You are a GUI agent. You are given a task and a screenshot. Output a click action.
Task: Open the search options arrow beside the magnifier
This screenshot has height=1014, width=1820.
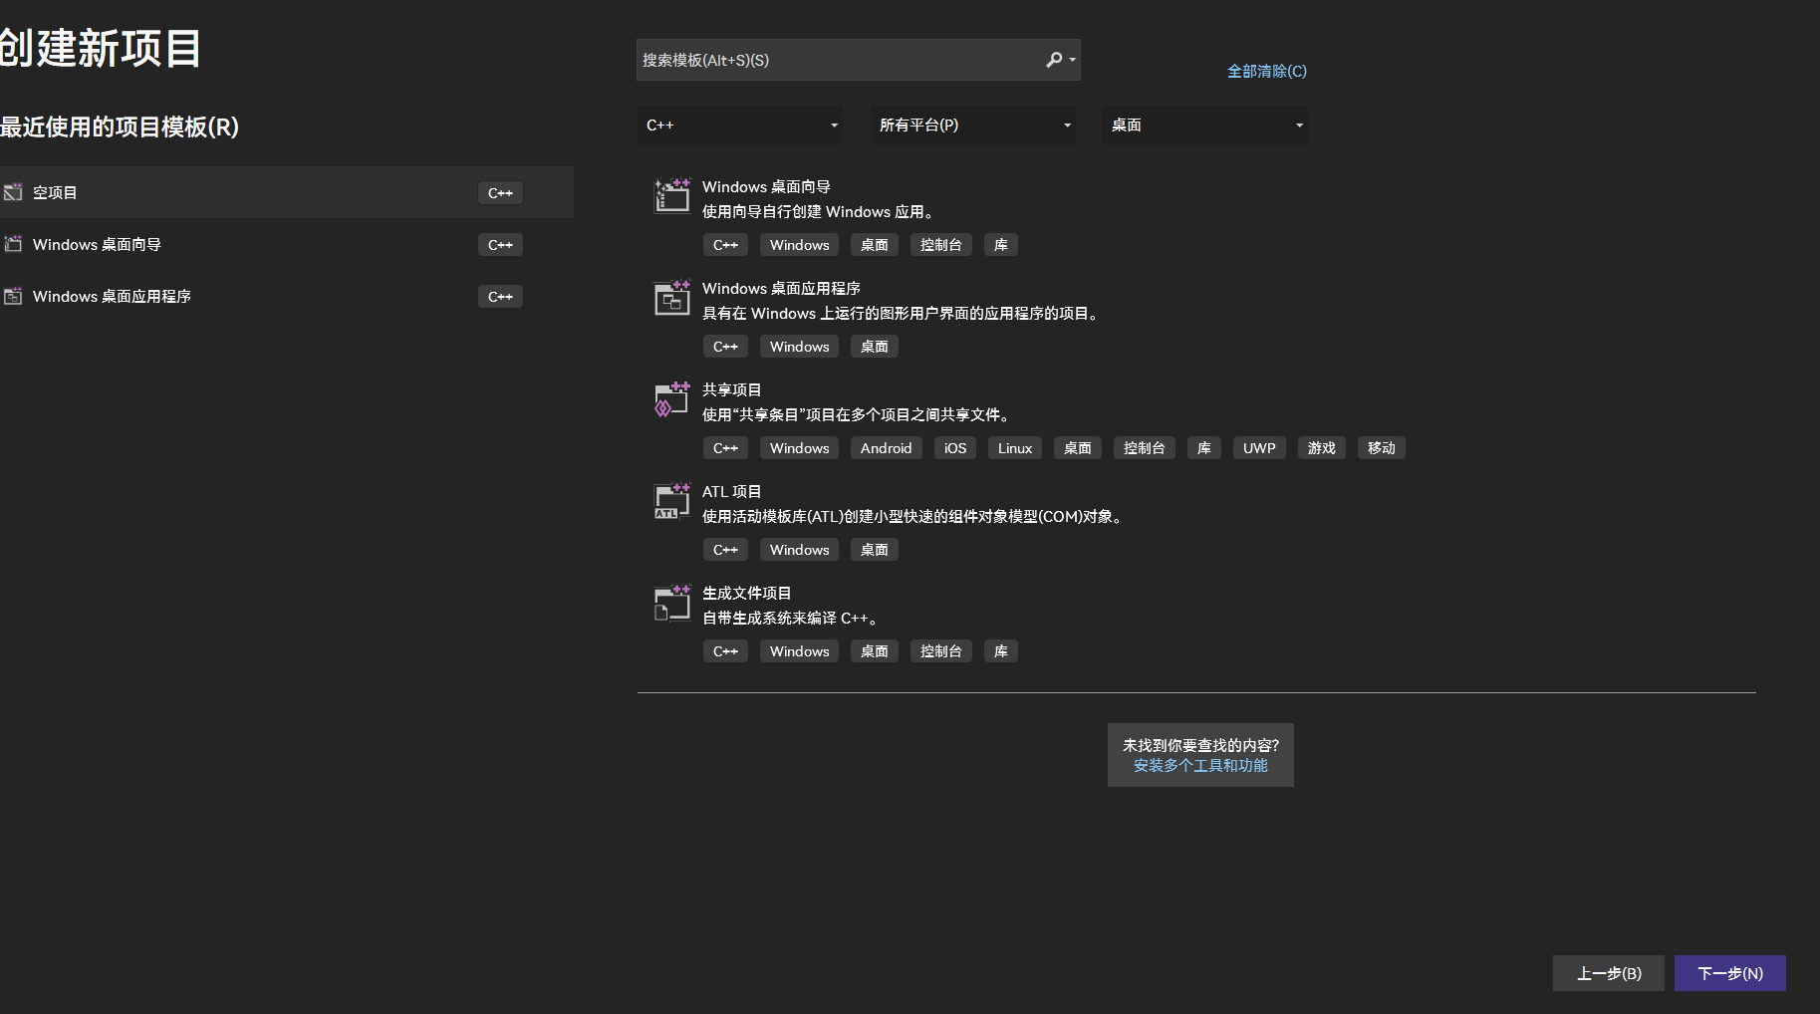[x=1072, y=60]
